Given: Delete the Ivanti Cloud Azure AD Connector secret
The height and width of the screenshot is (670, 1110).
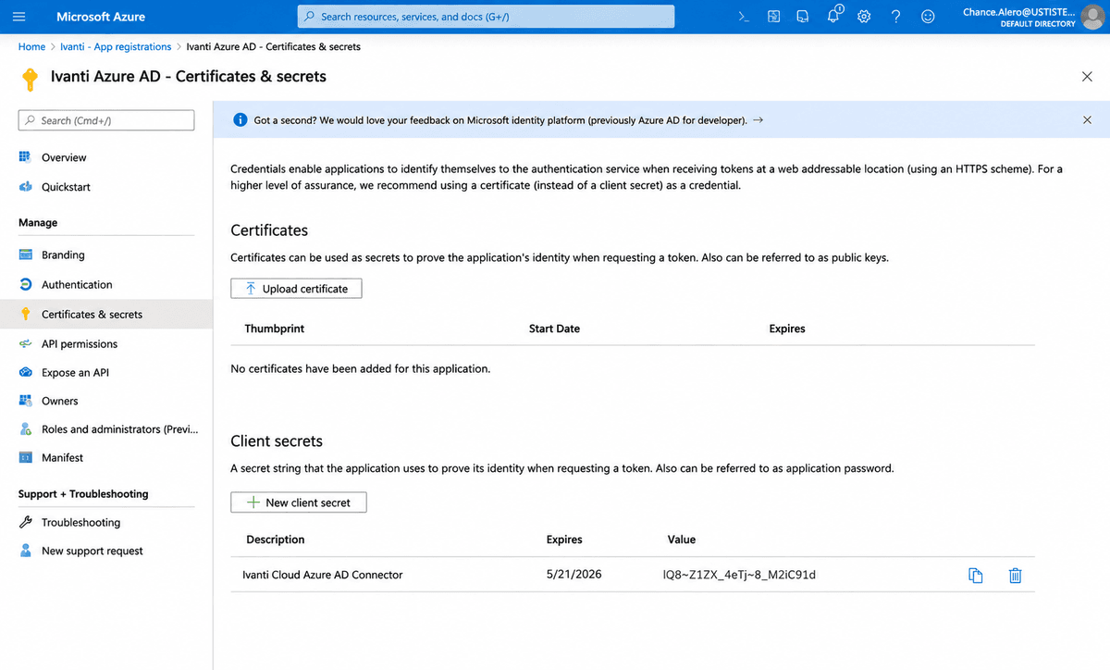Looking at the screenshot, I should pos(1015,575).
